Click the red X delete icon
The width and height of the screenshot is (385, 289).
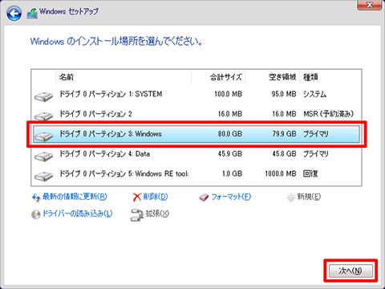[x=136, y=197]
